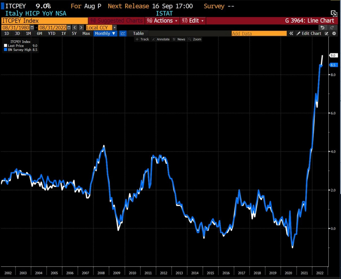Activate the Zoom tool
Viewport: 341px width, 279px height.
pyautogui.click(x=195, y=39)
